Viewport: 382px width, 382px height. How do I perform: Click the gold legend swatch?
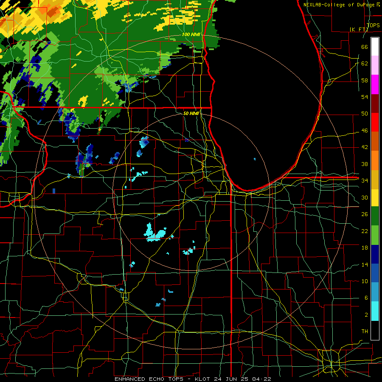click(x=375, y=180)
